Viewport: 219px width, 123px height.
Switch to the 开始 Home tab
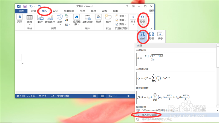(33, 11)
